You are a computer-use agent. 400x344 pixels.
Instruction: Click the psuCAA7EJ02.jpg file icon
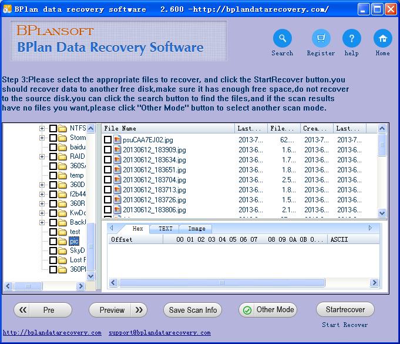(x=117, y=140)
